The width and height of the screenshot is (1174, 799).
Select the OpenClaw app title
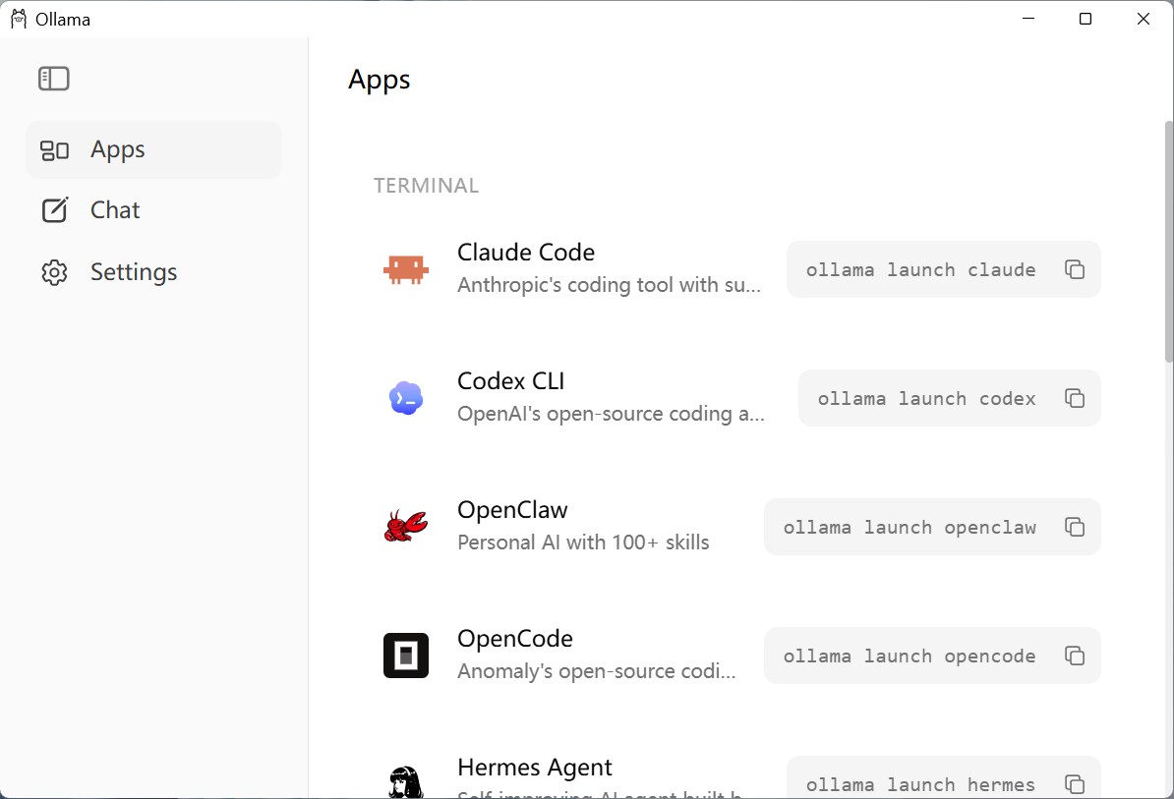pyautogui.click(x=512, y=509)
